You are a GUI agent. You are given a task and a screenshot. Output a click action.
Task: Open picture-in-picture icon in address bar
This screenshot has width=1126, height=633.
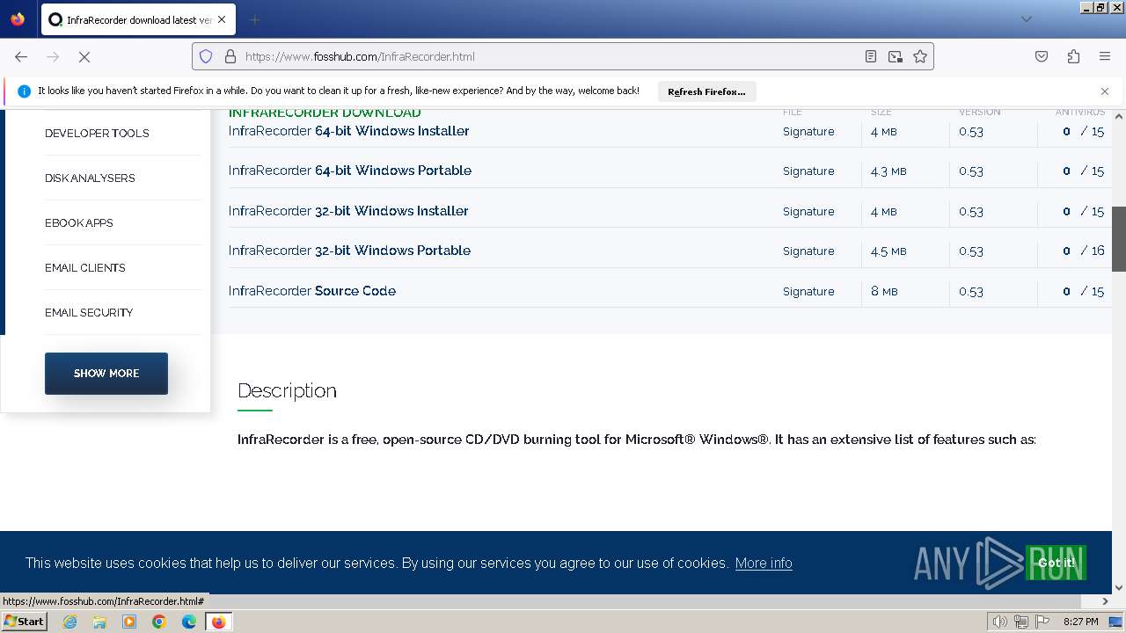(x=896, y=56)
